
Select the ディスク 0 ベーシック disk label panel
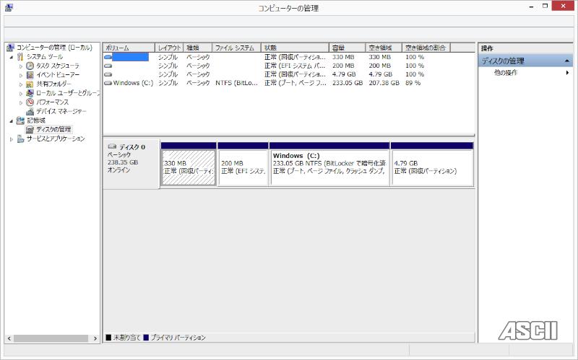tap(131, 164)
